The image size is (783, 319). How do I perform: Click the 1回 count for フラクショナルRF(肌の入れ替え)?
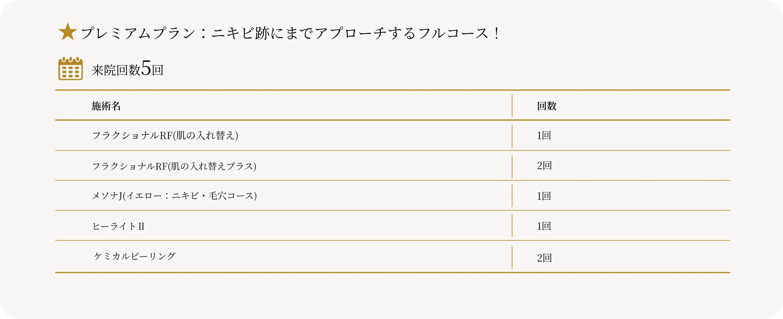click(544, 135)
